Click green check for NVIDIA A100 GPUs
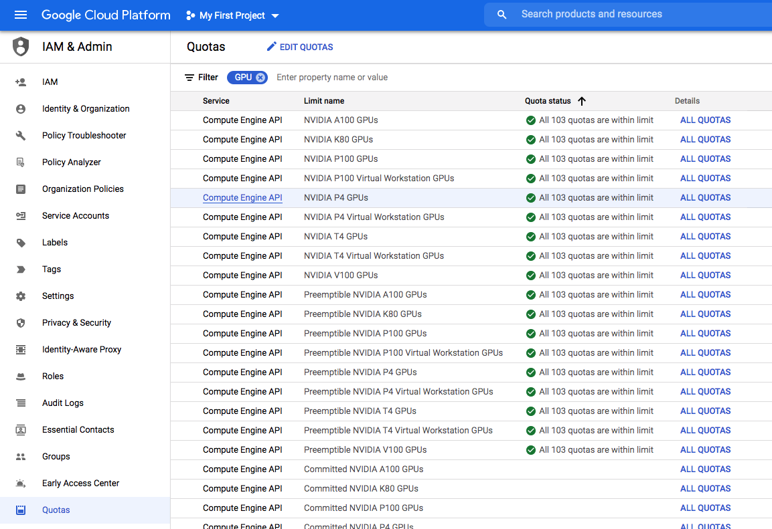This screenshot has height=529, width=772. pyautogui.click(x=531, y=120)
